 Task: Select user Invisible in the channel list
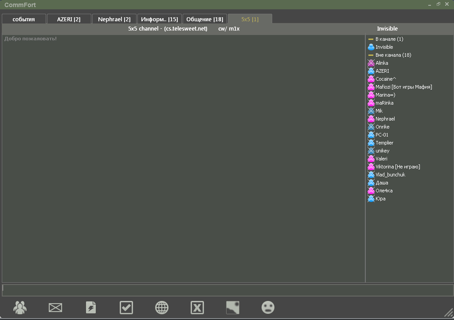[384, 47]
